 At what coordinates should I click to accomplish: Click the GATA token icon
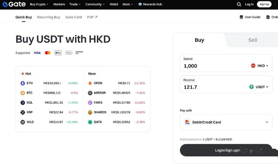[x=90, y=122]
